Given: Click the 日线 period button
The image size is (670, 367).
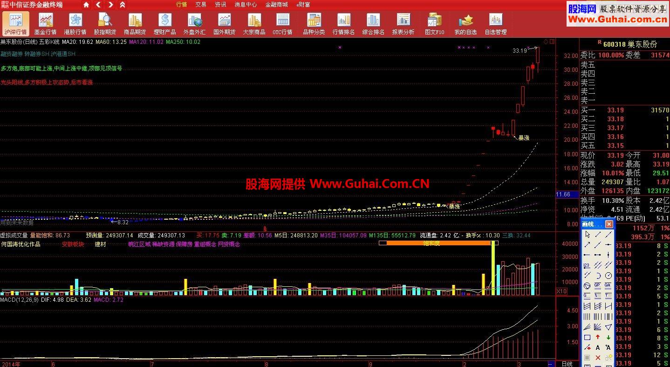Looking at the screenshot, I should (567, 364).
